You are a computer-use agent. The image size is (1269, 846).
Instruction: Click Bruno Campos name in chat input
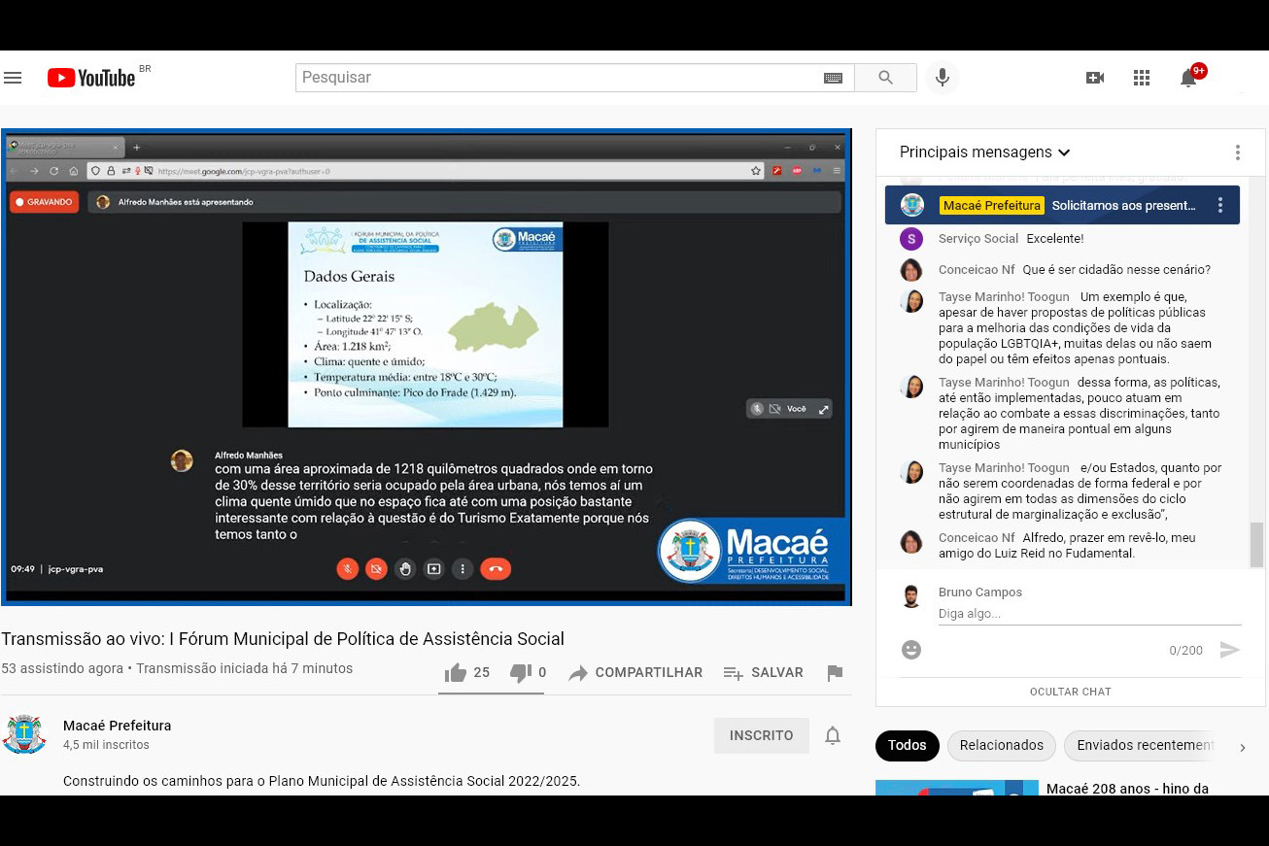(980, 592)
